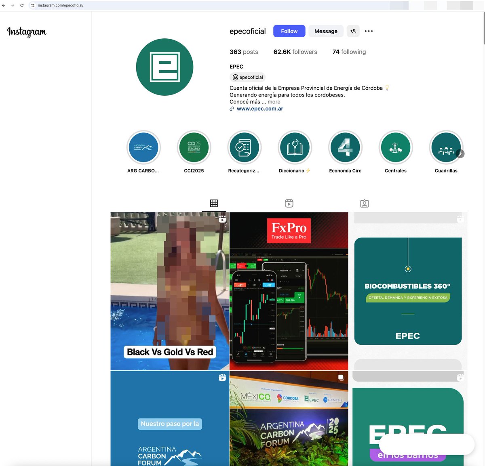Open the Centrales story highlight

tap(395, 147)
